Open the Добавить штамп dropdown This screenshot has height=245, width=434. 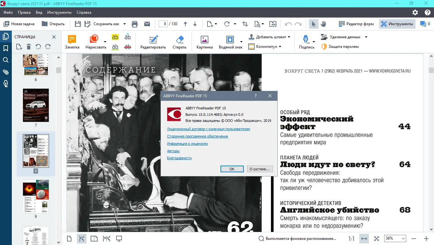pyautogui.click(x=269, y=37)
